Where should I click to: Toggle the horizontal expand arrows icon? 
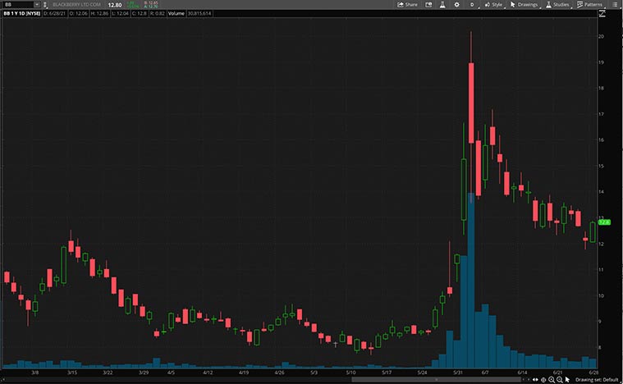pos(536,379)
